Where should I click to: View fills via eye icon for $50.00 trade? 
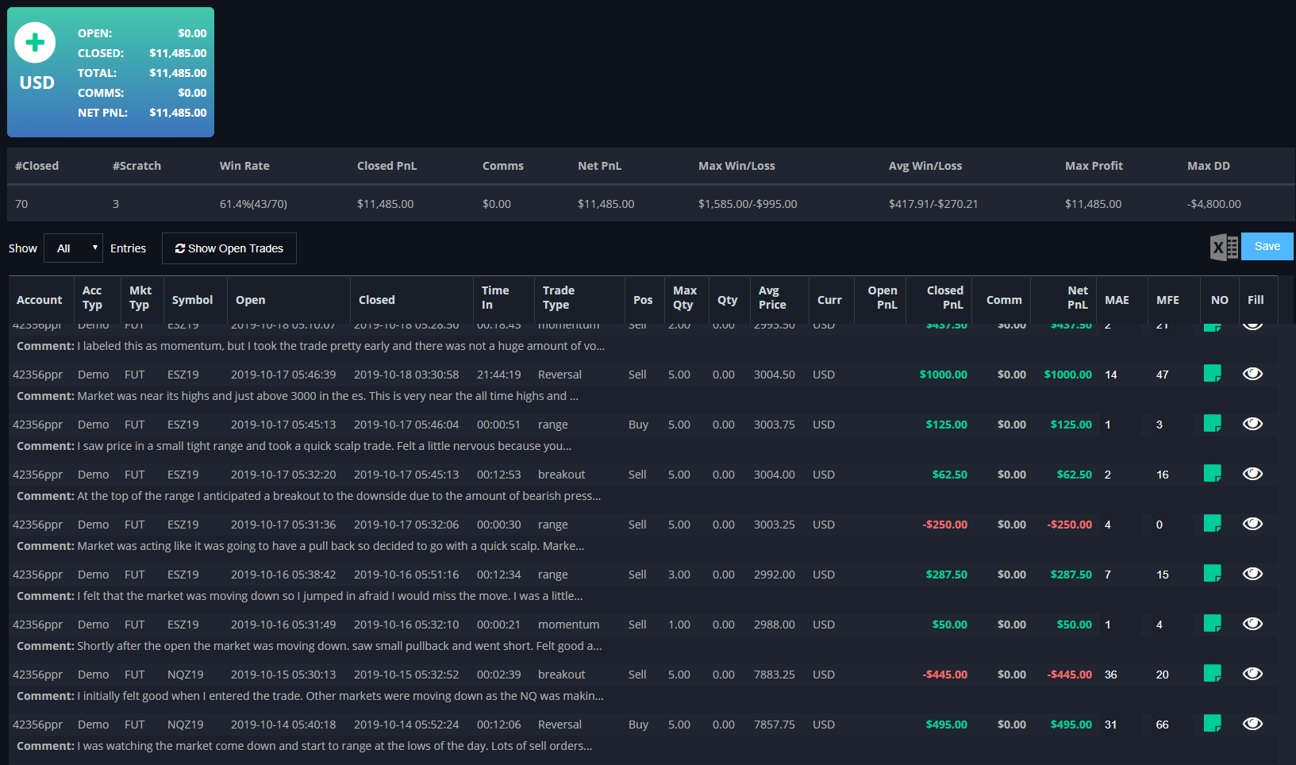[x=1252, y=624]
